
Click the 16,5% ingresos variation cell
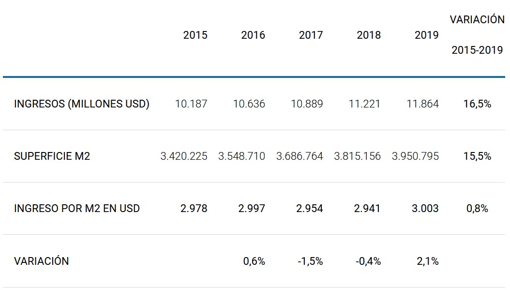click(x=477, y=104)
